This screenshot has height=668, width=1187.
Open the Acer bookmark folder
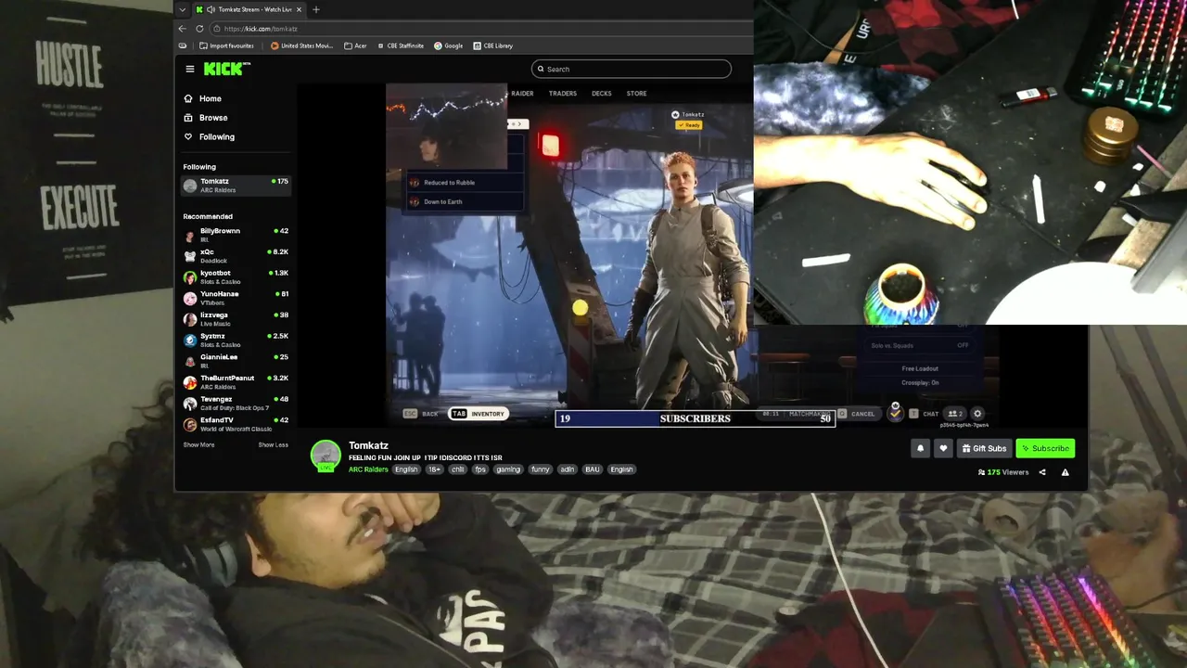pyautogui.click(x=355, y=45)
